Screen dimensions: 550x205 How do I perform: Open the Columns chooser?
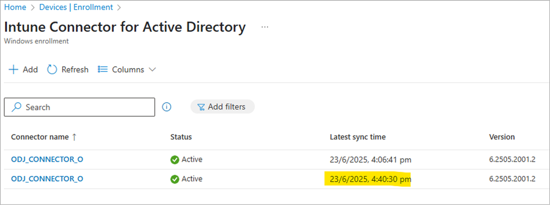click(127, 70)
